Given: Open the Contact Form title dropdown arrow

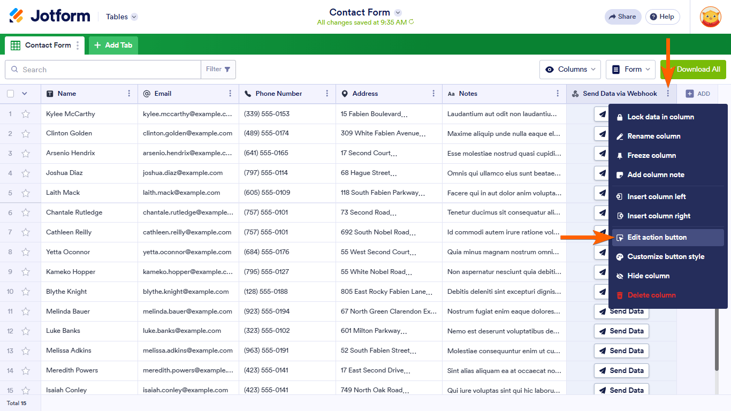Looking at the screenshot, I should 398,12.
